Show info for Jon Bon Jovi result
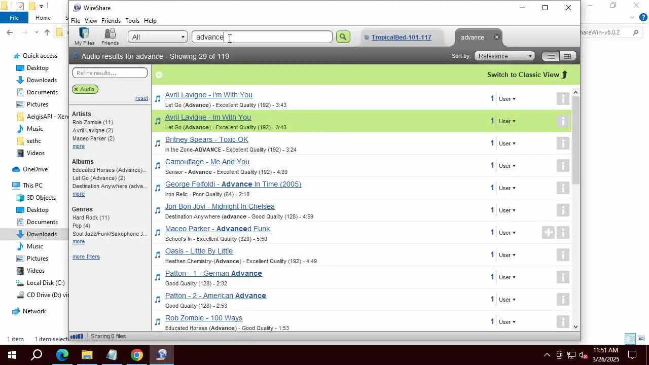This screenshot has width=649, height=365. (562, 210)
